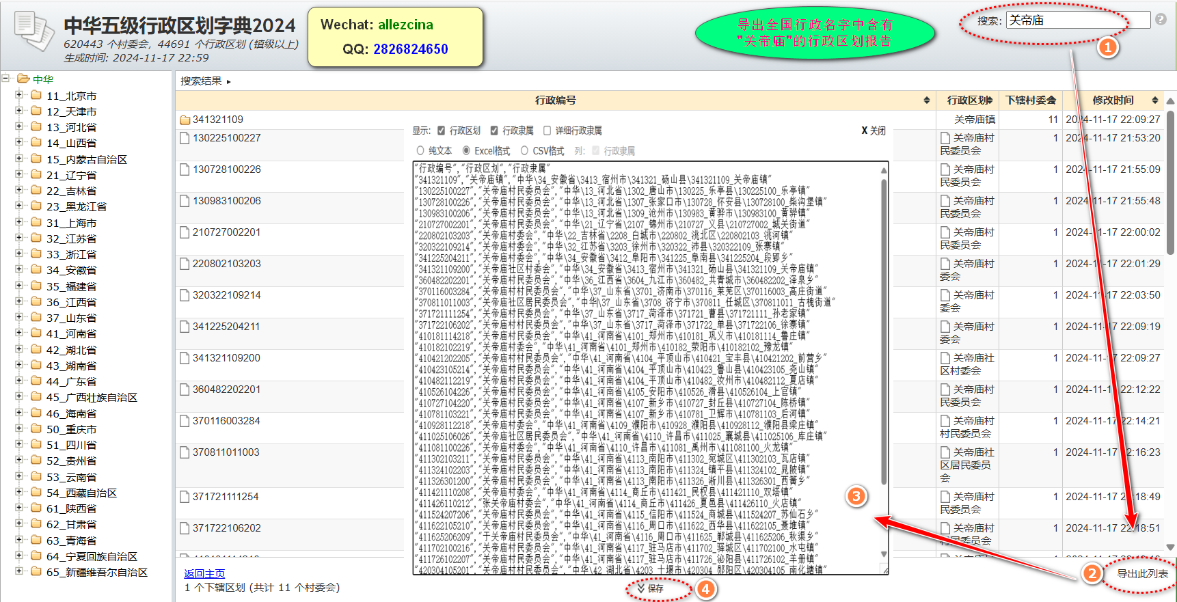
Task: Click the sort arrows on 修改时间 column
Action: [1154, 100]
